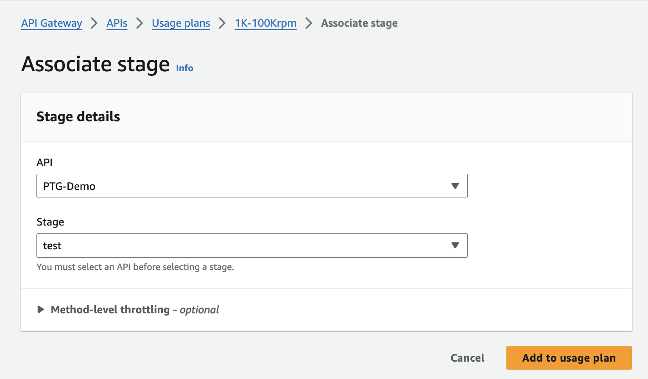Click the chevron before Associate stage breadcrumb
Image resolution: width=648 pixels, height=379 pixels.
[x=309, y=23]
